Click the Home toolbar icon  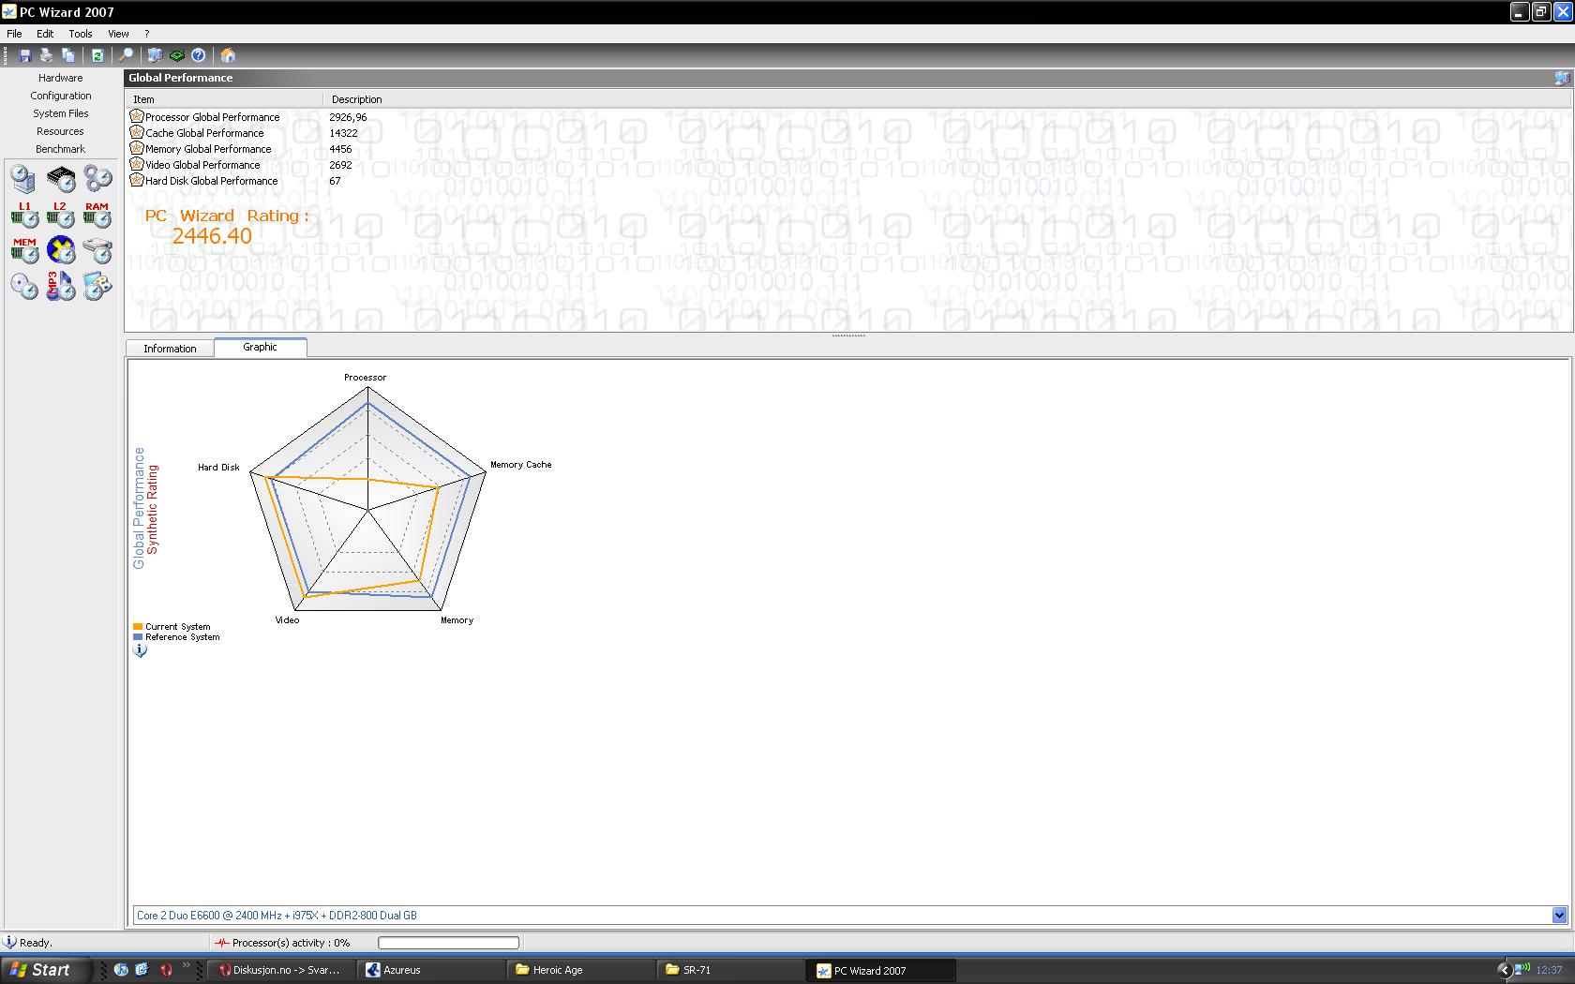[x=228, y=55]
